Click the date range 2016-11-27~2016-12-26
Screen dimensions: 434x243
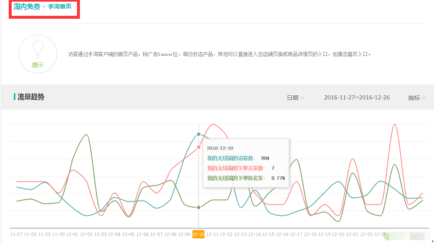pos(357,97)
